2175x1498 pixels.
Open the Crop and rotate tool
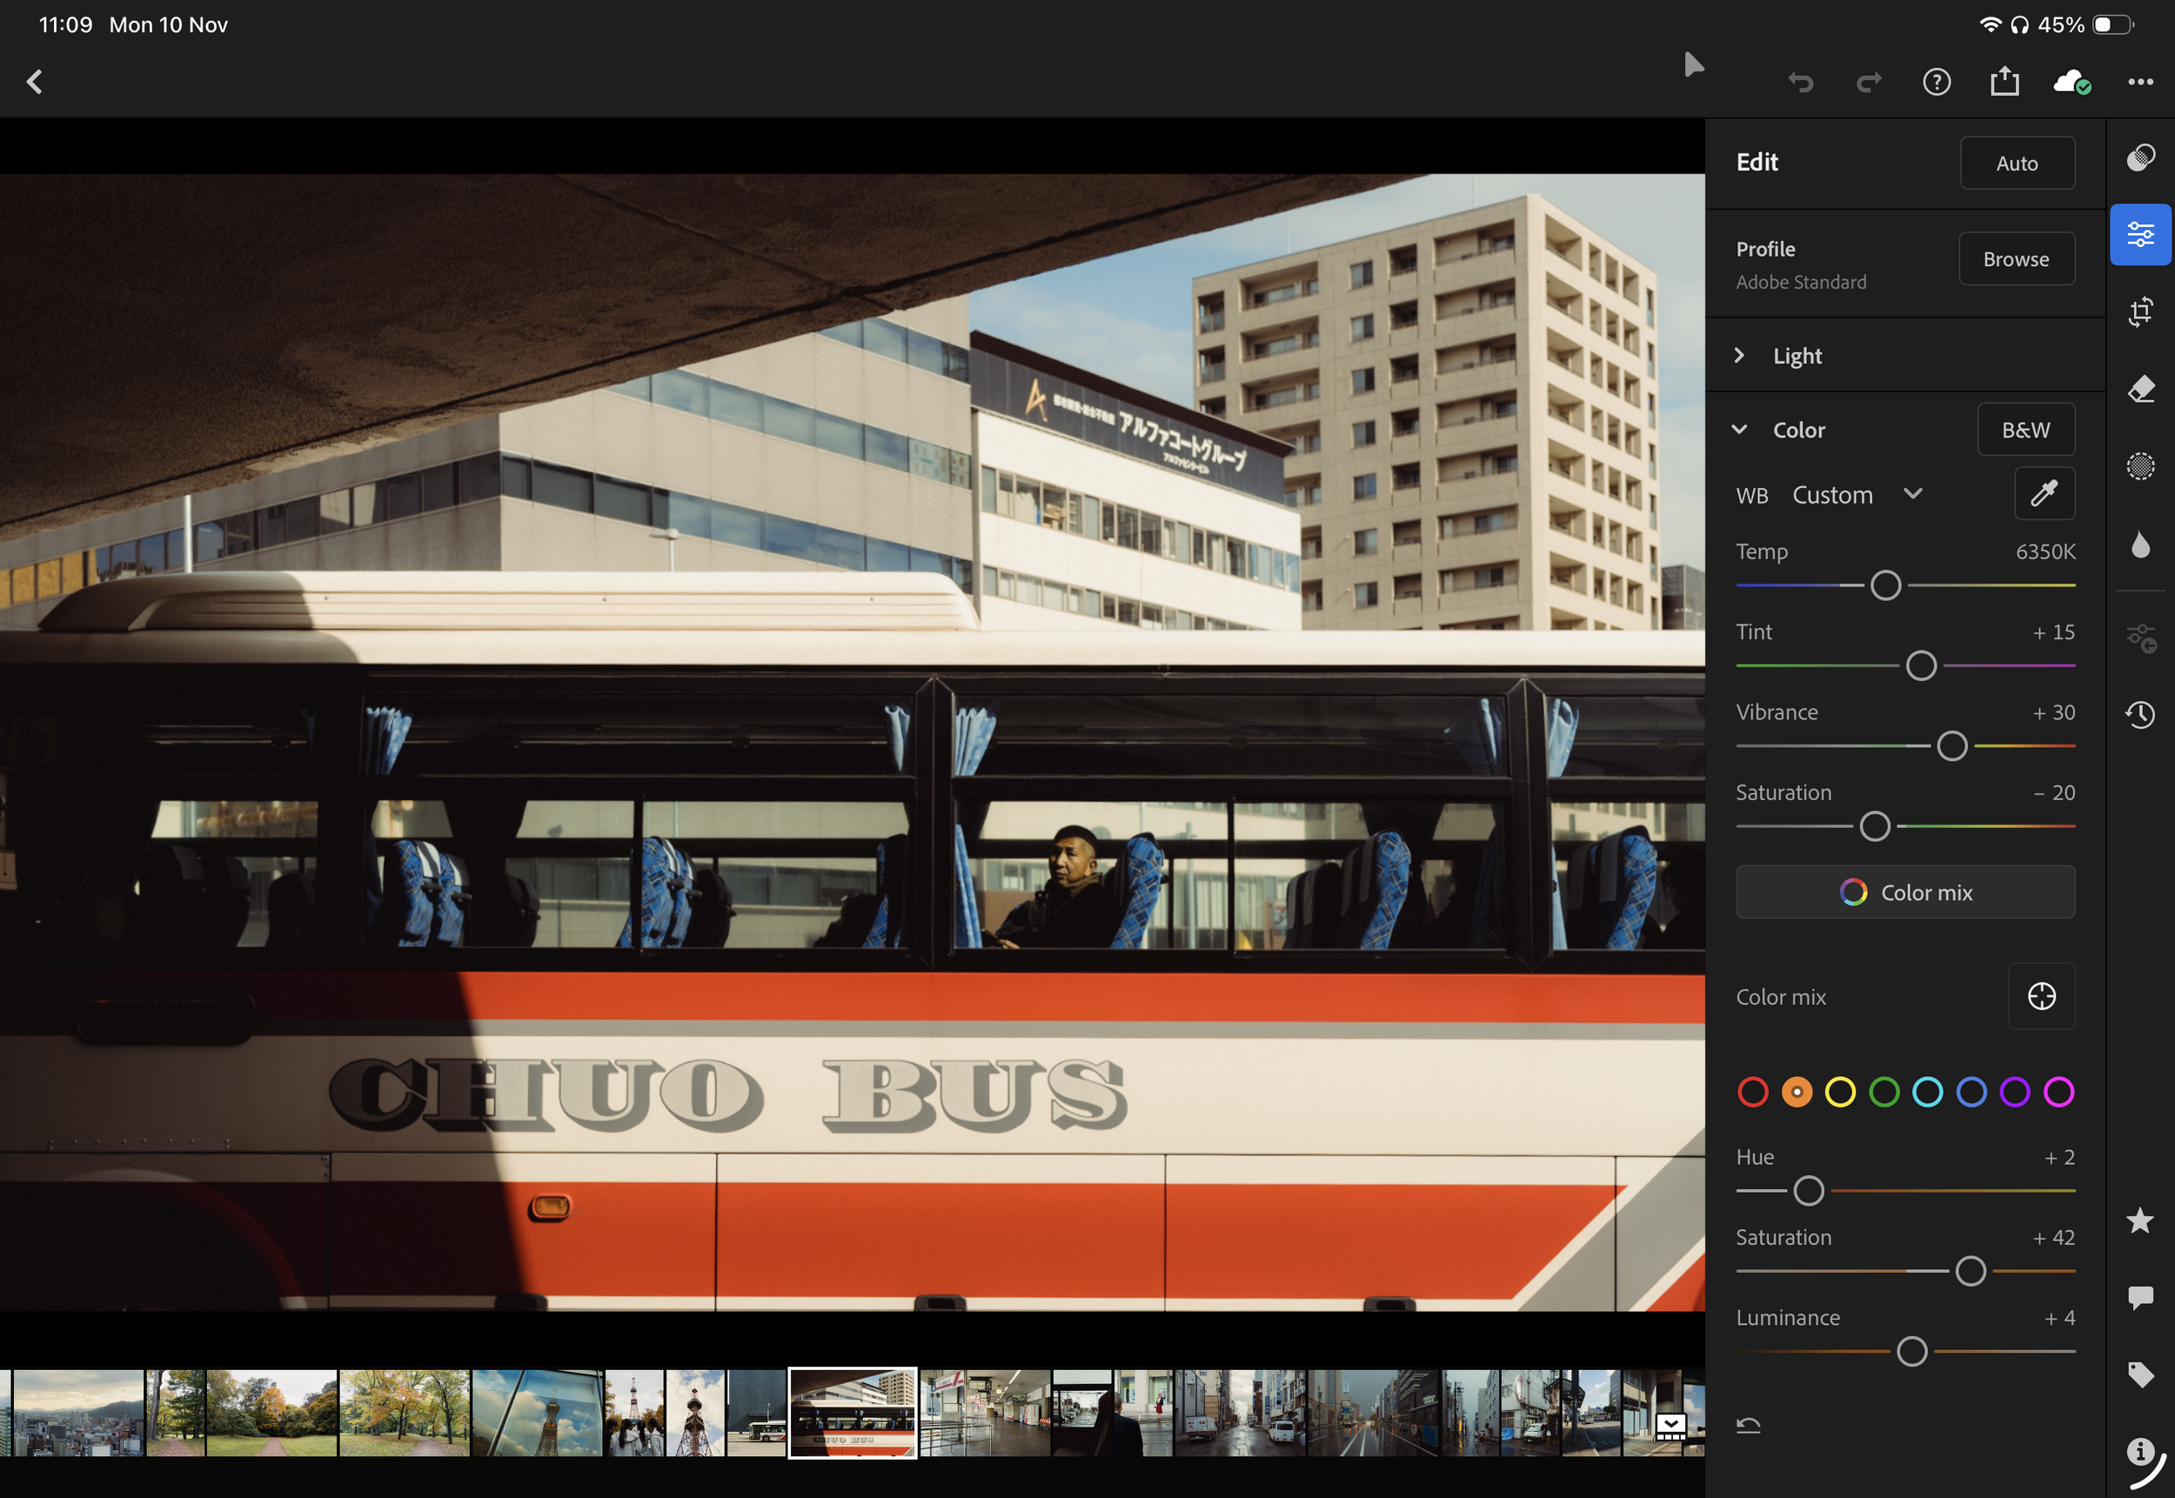click(2139, 311)
